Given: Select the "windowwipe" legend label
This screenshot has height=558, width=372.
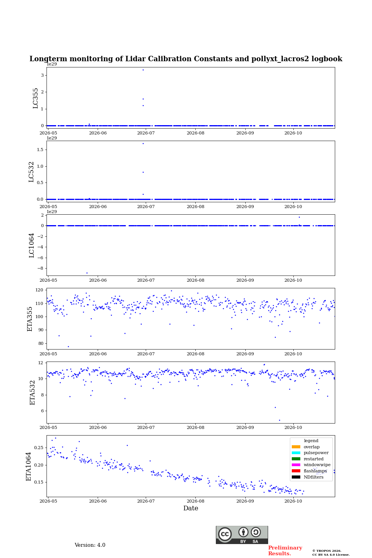Looking at the screenshot, I should coord(317,465).
